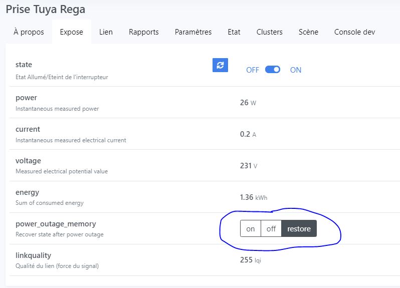The width and height of the screenshot is (400, 288).
Task: Click the blue refresh state icon
Action: click(x=220, y=65)
